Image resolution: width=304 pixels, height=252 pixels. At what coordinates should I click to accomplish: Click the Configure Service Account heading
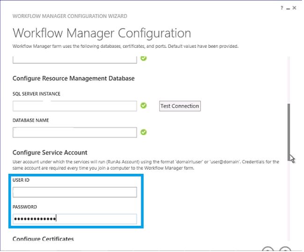click(50, 153)
